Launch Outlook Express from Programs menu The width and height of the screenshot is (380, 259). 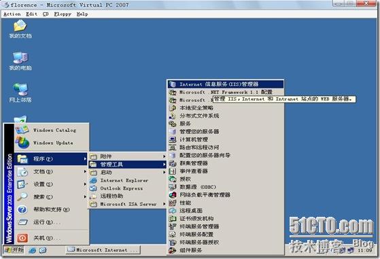(128, 188)
